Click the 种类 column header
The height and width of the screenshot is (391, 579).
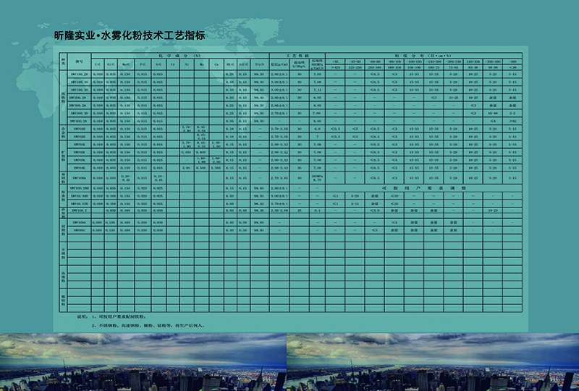63,61
